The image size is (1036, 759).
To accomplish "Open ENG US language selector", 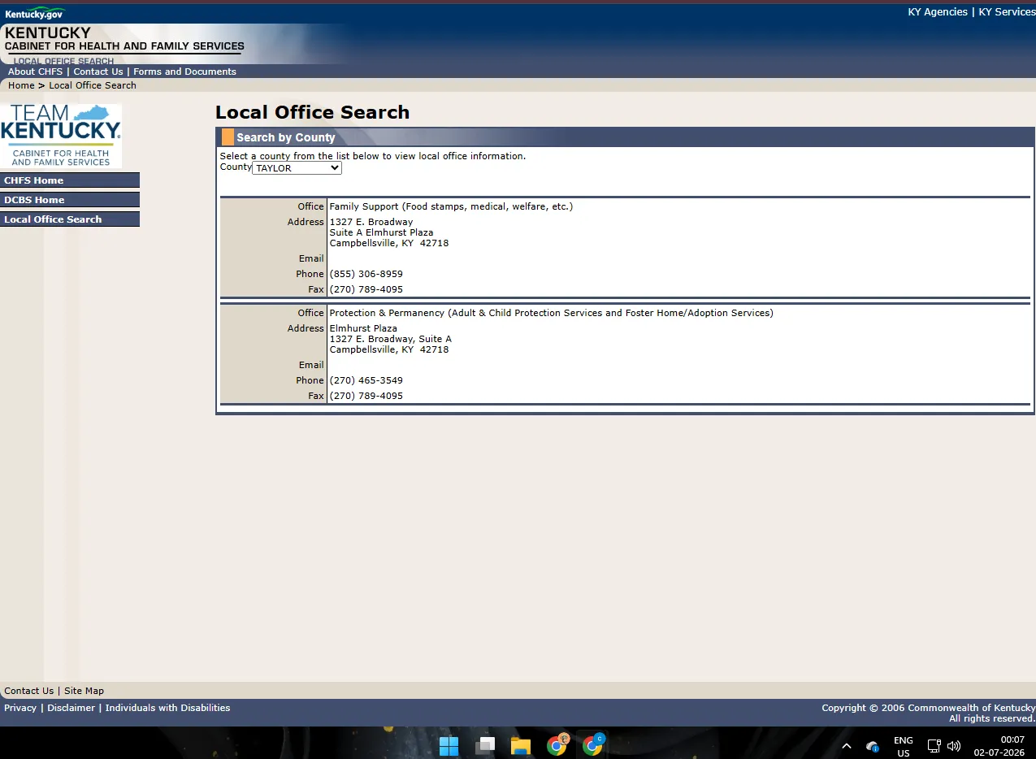I will coord(903,746).
